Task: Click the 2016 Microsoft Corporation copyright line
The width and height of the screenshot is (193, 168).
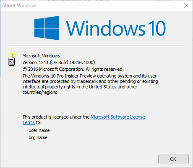Action: pyautogui.click(x=73, y=69)
